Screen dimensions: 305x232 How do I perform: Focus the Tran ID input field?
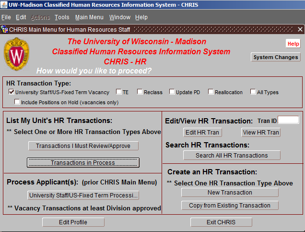(x=288, y=120)
